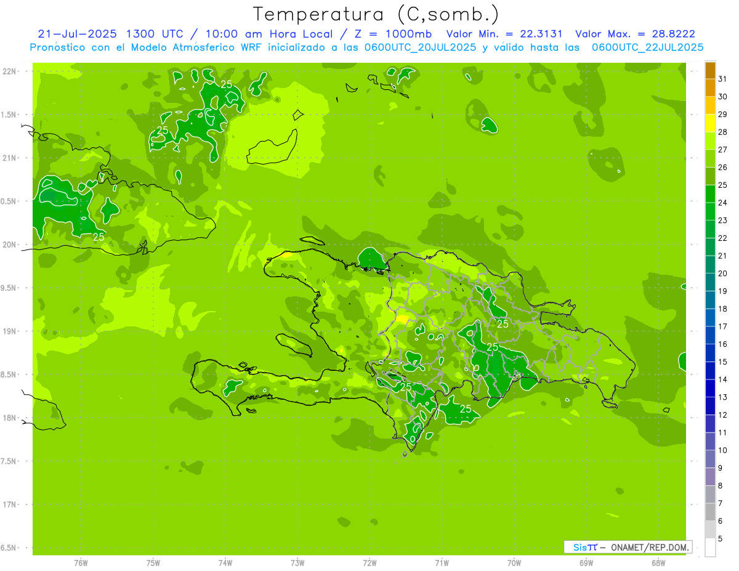Click legend value 18
Image resolution: width=739 pixels, height=571 pixels.
723,309
